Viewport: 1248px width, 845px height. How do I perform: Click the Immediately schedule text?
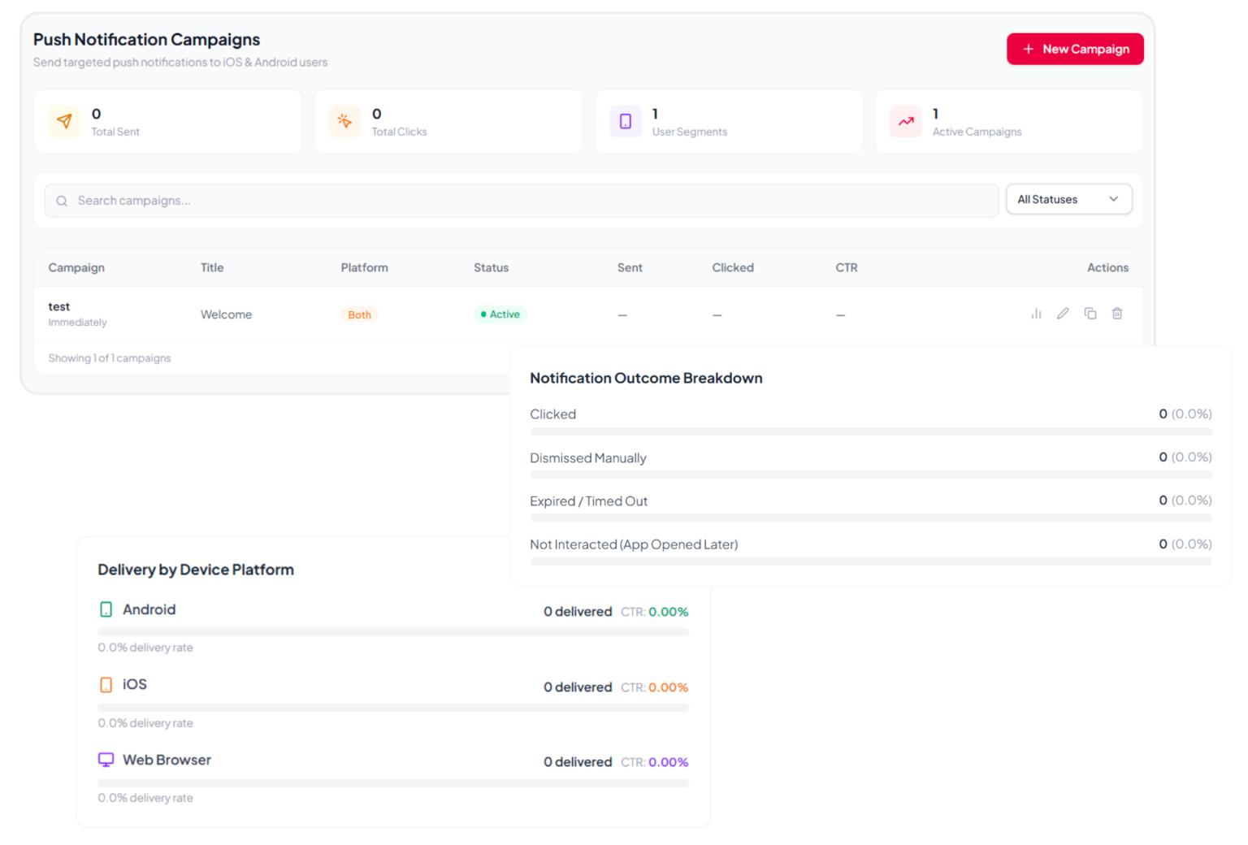click(77, 323)
